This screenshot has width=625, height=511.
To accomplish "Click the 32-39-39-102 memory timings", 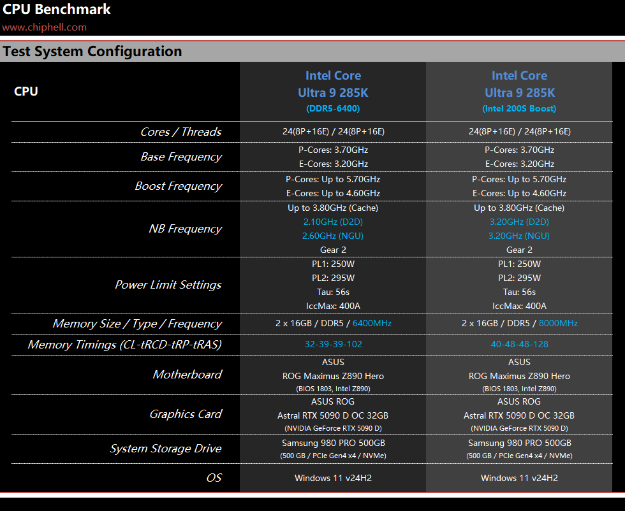I will tap(333, 344).
